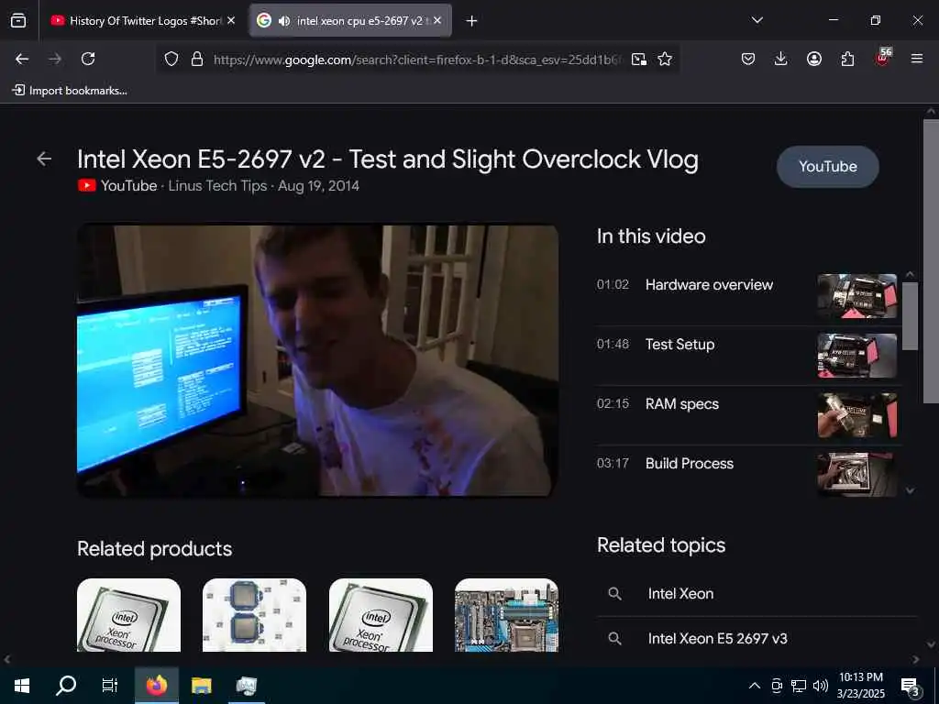Go forward one page
This screenshot has width=939, height=704.
pos(55,59)
